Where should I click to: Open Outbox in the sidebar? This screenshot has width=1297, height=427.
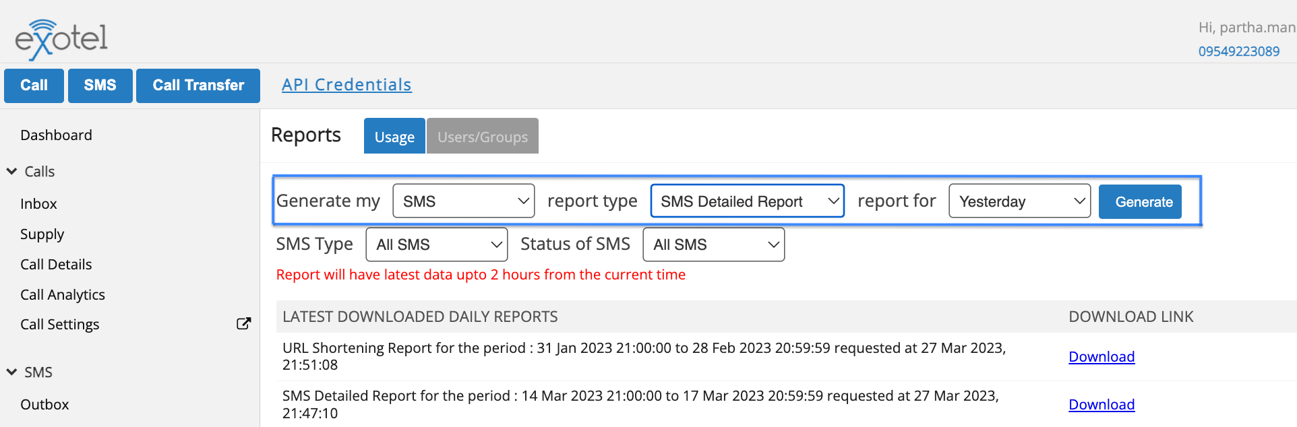pyautogui.click(x=44, y=405)
